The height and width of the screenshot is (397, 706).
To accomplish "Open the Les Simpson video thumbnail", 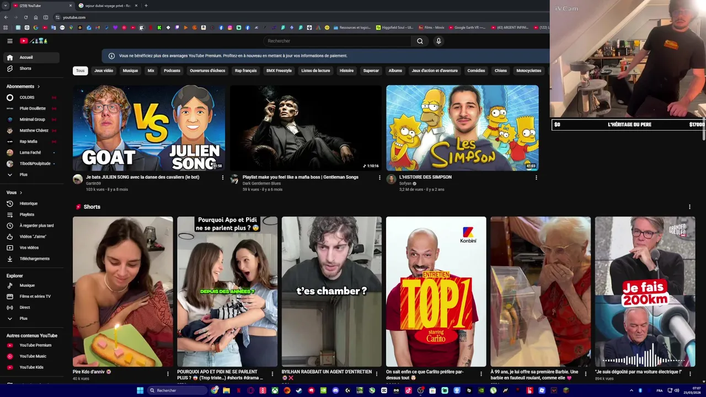I will (x=462, y=128).
